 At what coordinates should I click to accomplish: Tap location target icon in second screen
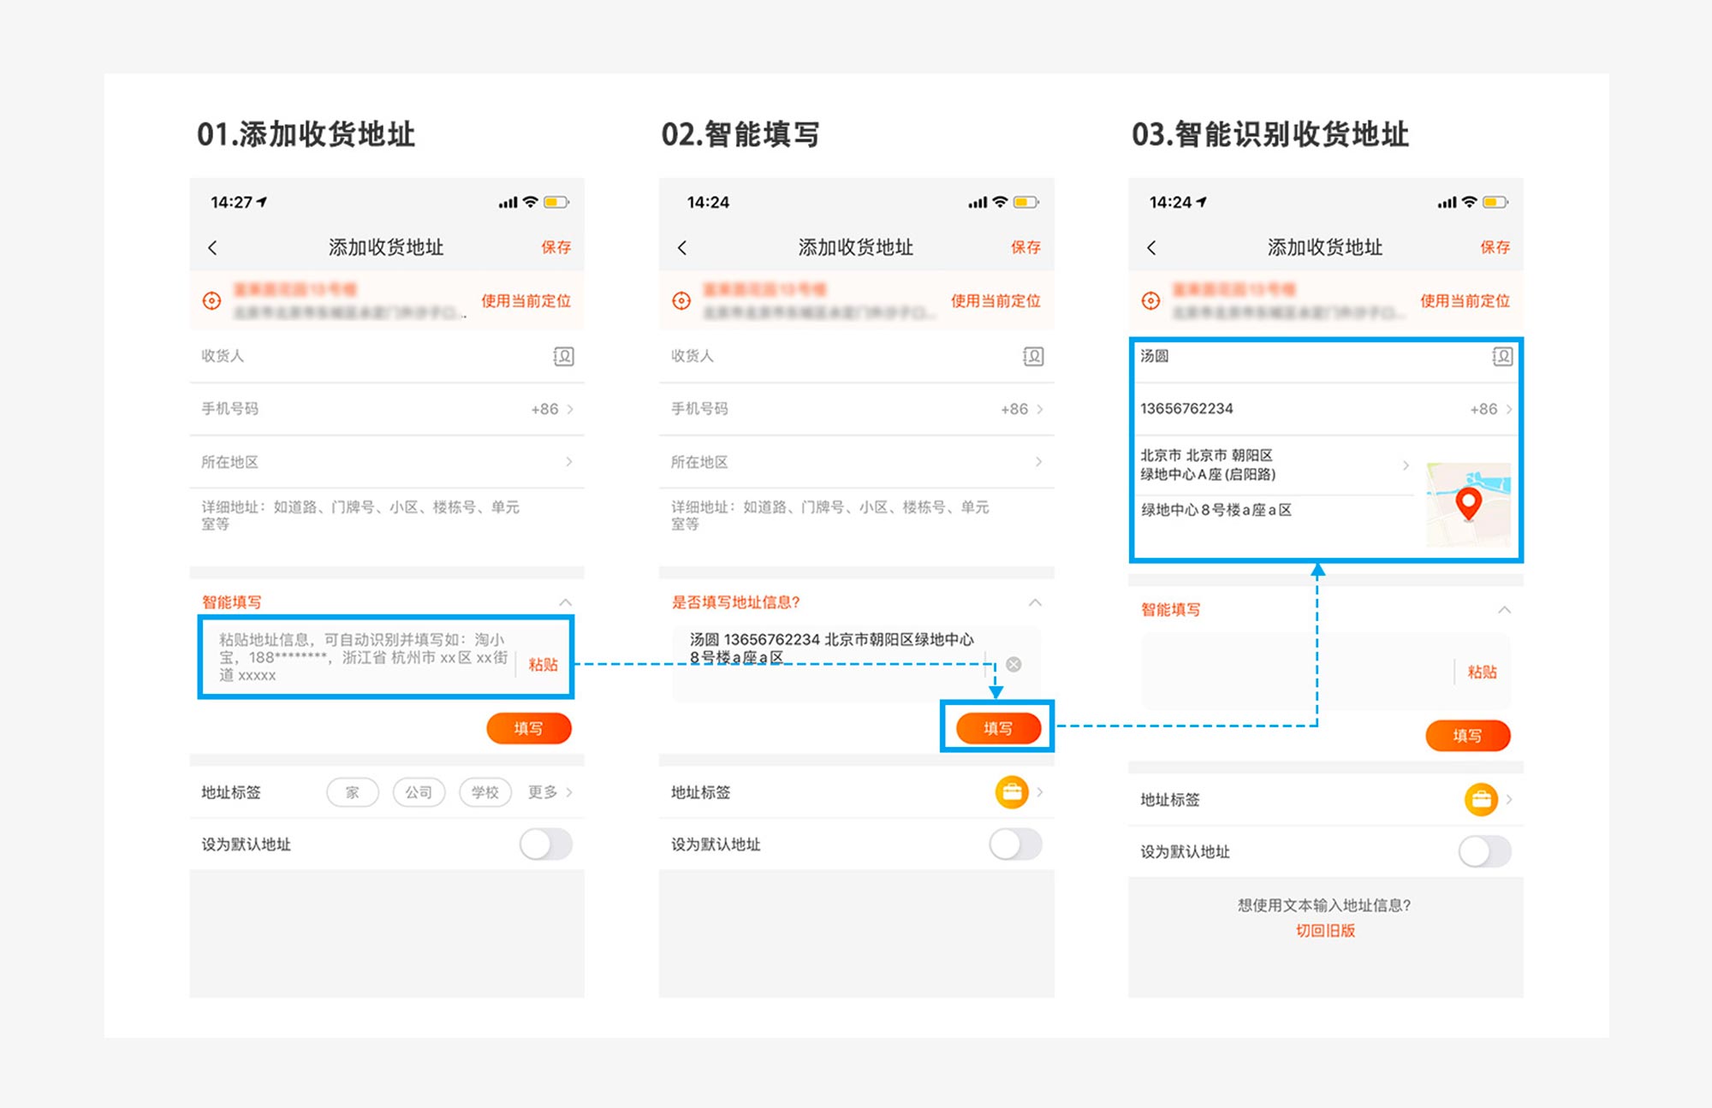pos(681,300)
